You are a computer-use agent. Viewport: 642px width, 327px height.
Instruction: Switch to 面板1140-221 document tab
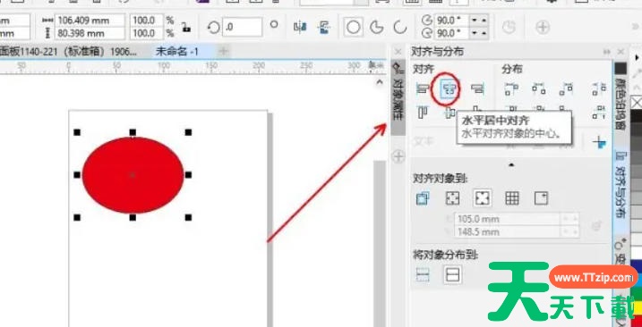coord(68,52)
